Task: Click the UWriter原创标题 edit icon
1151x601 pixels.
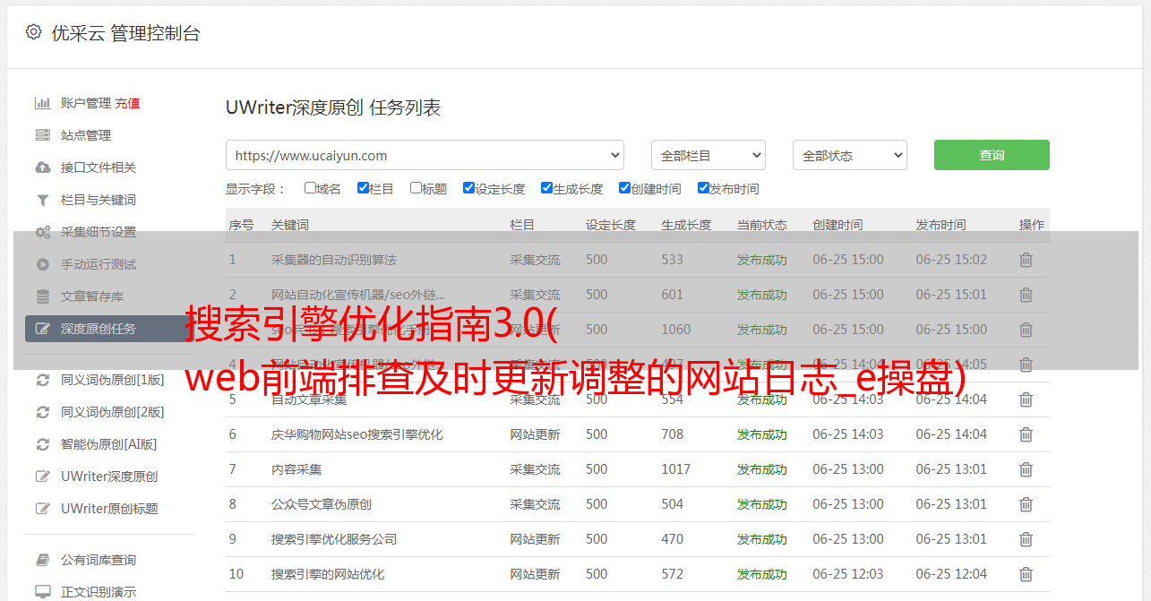Action: click(42, 509)
